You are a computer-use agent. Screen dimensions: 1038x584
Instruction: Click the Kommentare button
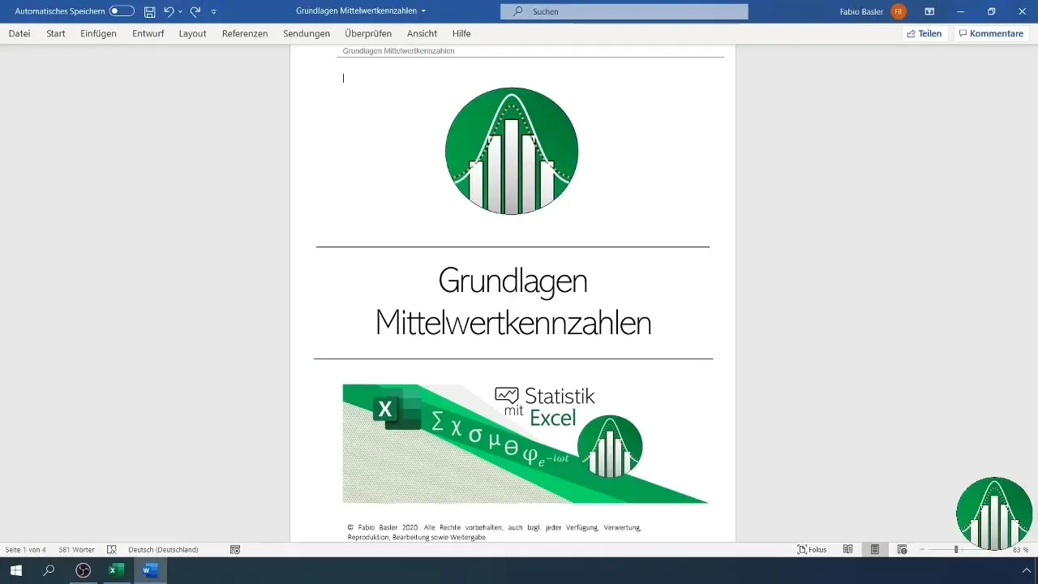tap(991, 33)
